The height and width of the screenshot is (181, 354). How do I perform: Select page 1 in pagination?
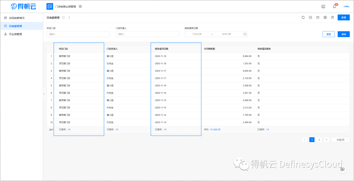[312, 140]
